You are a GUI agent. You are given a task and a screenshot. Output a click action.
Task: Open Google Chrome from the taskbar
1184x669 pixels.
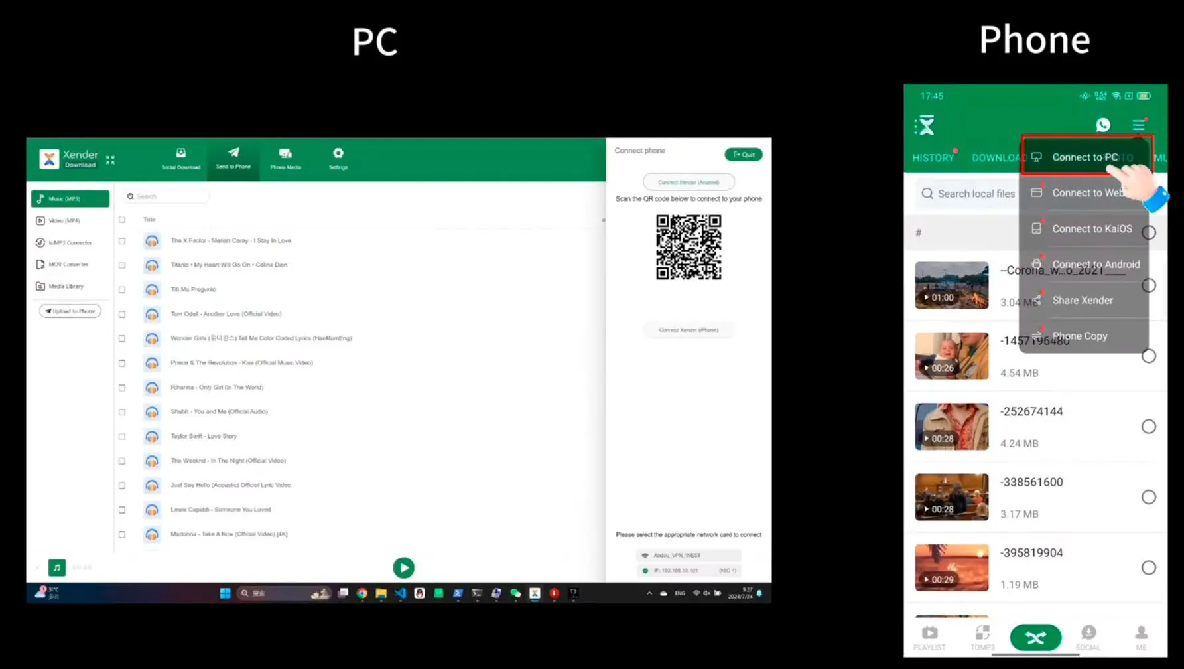pyautogui.click(x=362, y=593)
